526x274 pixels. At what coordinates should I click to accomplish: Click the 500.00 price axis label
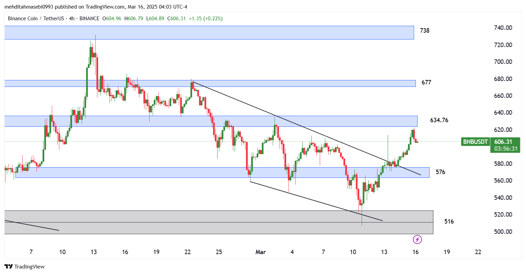coord(503,232)
